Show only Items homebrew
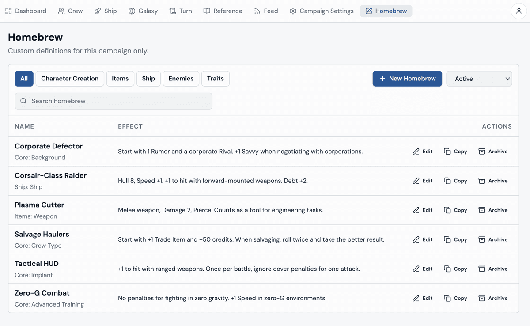The width and height of the screenshot is (530, 326). point(120,79)
